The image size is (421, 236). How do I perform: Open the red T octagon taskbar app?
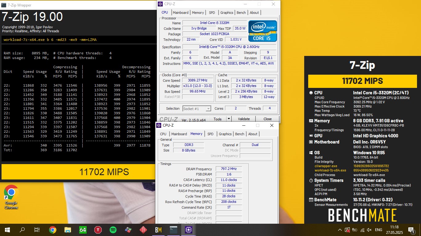click(98, 230)
